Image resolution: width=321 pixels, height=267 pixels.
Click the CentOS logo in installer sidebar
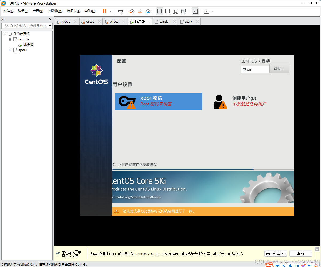pyautogui.click(x=96, y=74)
